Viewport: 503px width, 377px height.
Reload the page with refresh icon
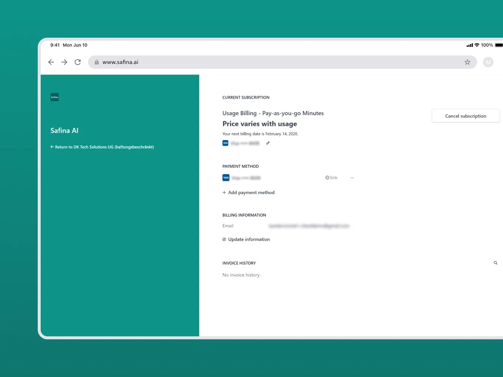78,62
